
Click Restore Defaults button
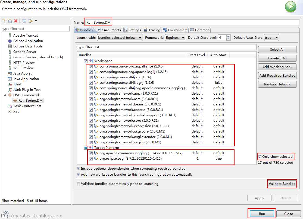[277, 84]
